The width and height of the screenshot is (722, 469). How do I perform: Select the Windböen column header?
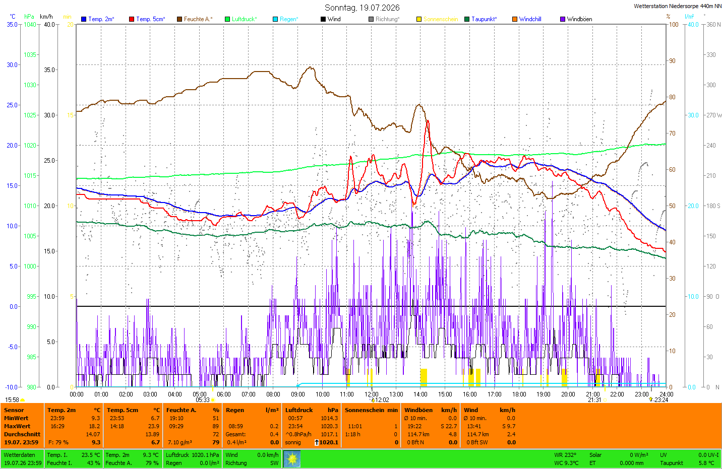pyautogui.click(x=418, y=410)
